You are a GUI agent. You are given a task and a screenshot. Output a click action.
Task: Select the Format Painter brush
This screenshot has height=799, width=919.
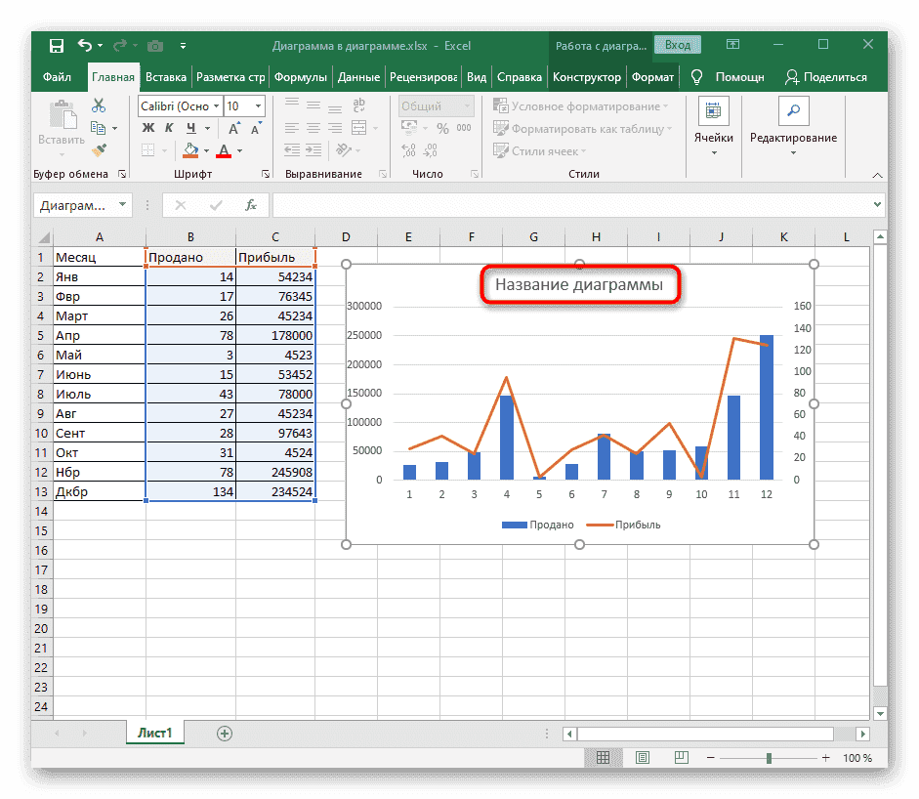99,149
